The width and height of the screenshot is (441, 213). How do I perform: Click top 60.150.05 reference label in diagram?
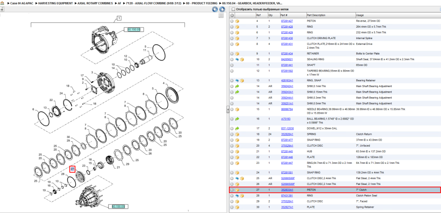coord(134,29)
